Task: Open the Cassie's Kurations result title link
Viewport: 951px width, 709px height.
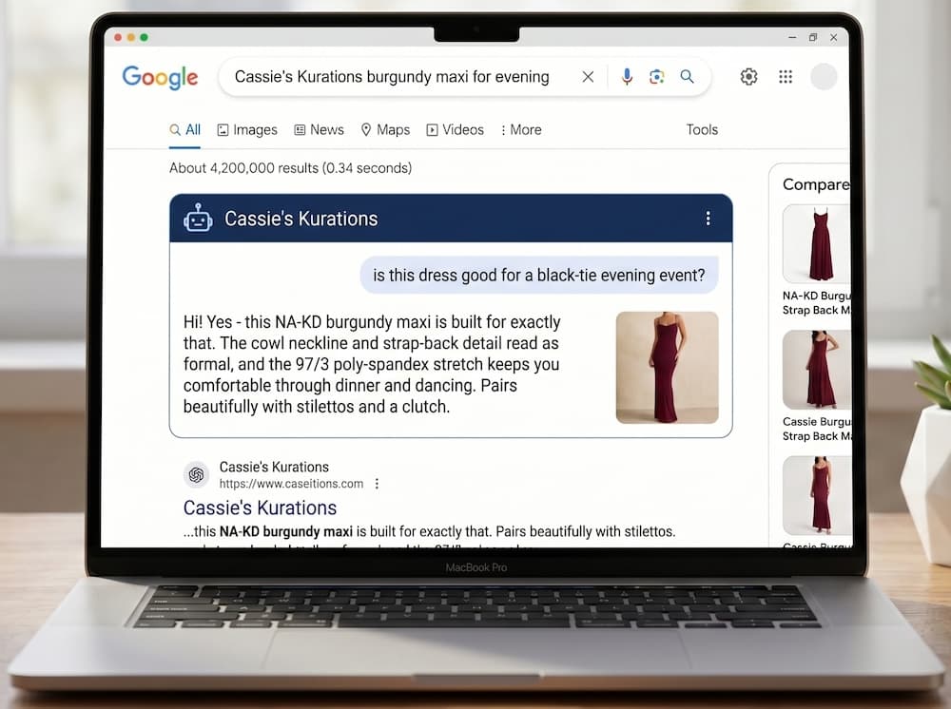Action: pos(260,508)
